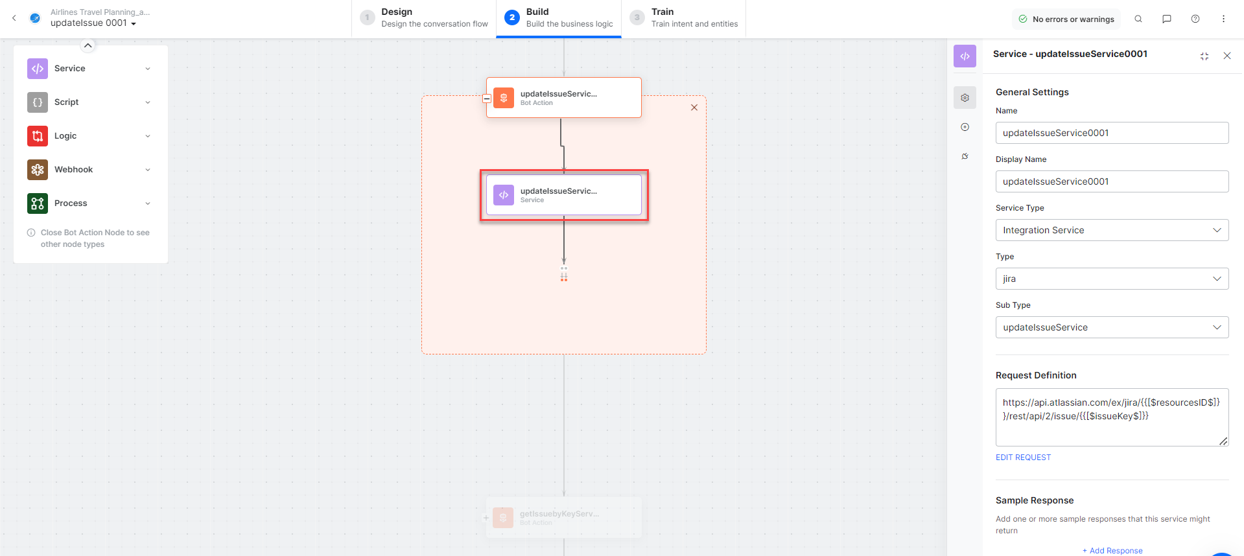The image size is (1244, 556).
Task: Open the jira Type dropdown
Action: [x=1112, y=279]
